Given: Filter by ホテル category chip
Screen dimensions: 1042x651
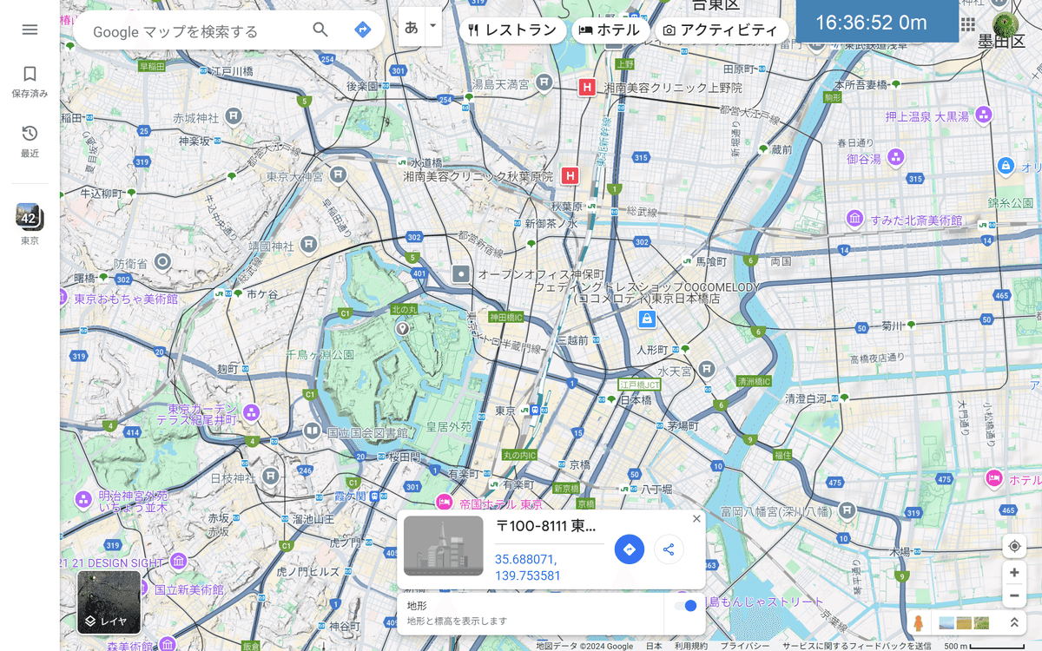Looking at the screenshot, I should point(610,30).
